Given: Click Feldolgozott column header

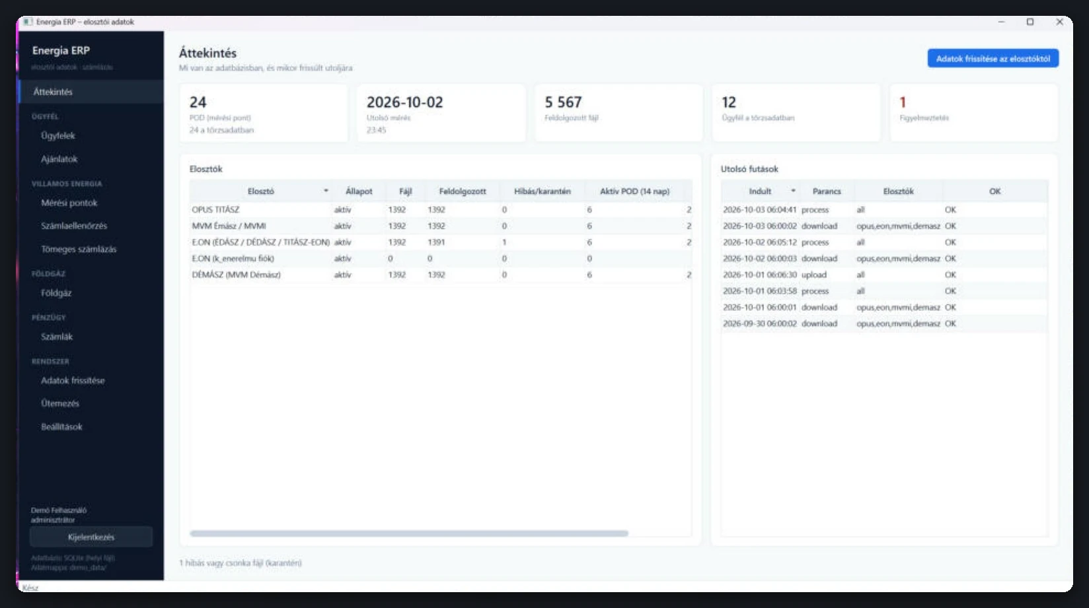Looking at the screenshot, I should (x=462, y=191).
